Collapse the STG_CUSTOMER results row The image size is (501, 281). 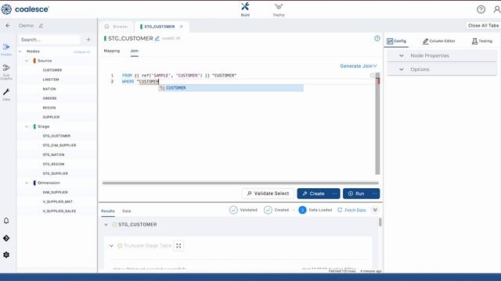point(106,225)
